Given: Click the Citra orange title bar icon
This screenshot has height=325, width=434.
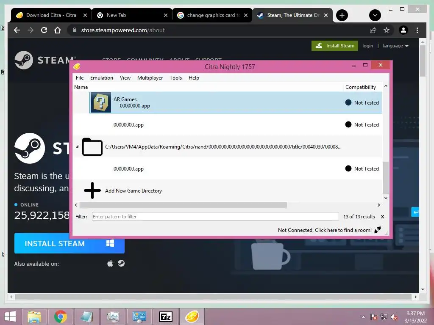Looking at the screenshot, I should point(77,66).
